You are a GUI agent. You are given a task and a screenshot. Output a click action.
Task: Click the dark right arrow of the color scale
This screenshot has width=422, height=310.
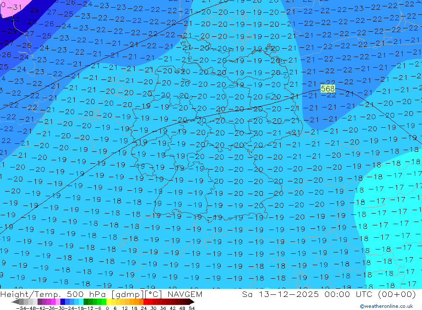192,302
